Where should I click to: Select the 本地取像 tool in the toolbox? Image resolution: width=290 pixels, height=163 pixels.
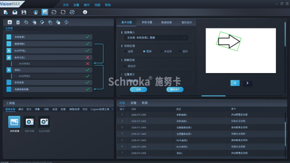[14, 122]
